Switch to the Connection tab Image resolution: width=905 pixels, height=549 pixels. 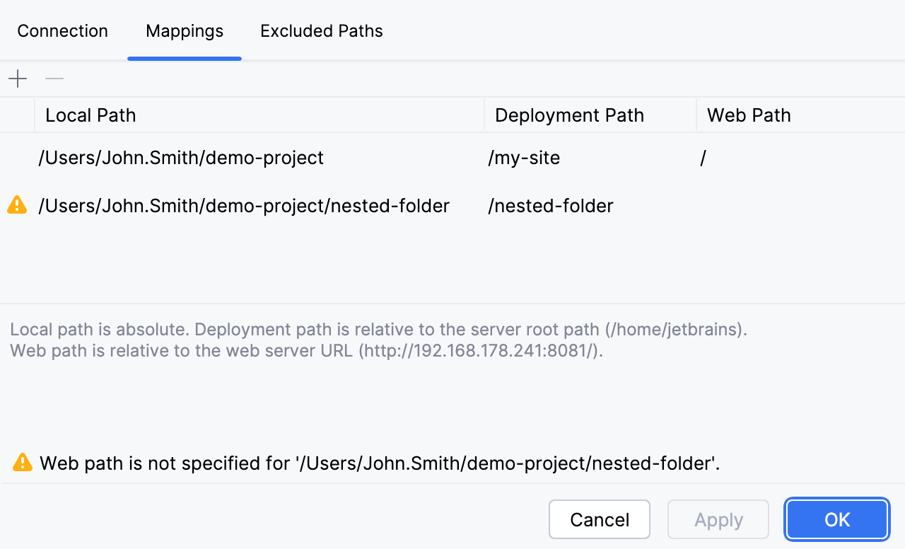[x=62, y=31]
